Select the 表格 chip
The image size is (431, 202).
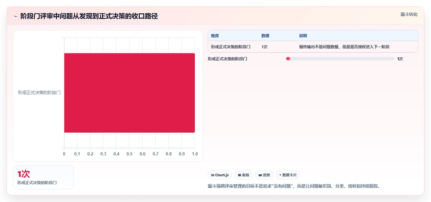point(243,175)
